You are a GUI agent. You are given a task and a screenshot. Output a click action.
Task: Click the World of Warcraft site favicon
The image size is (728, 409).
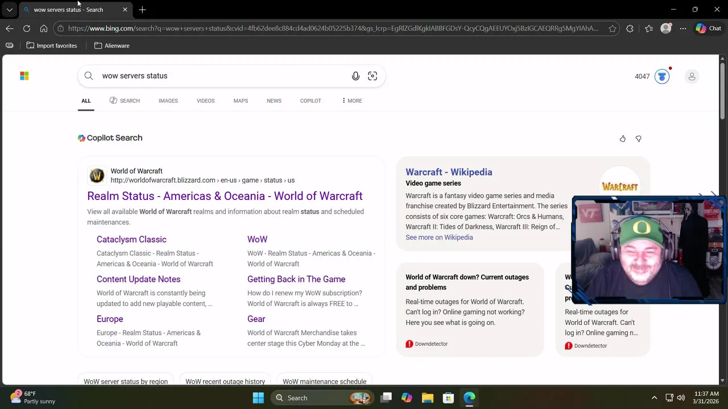(x=97, y=176)
